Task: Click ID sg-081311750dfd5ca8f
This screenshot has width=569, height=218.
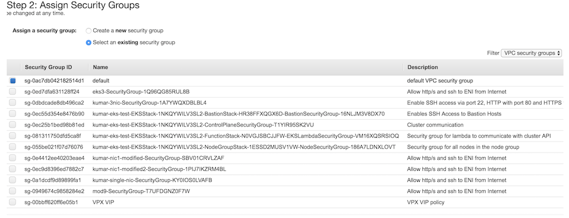Action: [53, 136]
